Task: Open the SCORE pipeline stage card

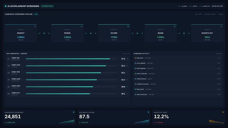Action: (x=114, y=33)
